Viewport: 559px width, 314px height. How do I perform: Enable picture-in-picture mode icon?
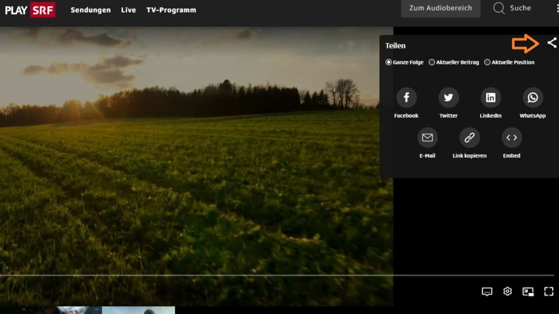pos(528,291)
